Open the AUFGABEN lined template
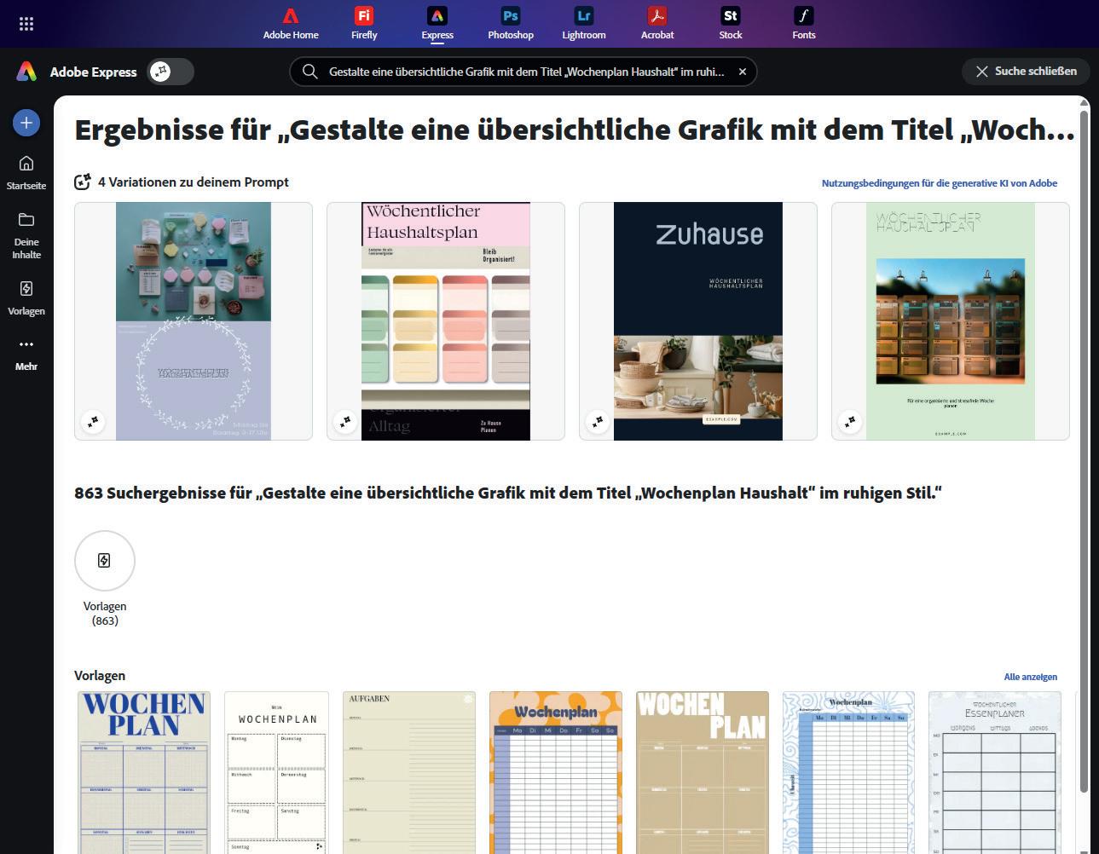Image resolution: width=1099 pixels, height=854 pixels. [x=409, y=772]
